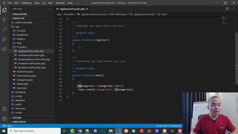238x134 pixels.
Task: Open the Search view in activity bar
Action: pos(4,29)
